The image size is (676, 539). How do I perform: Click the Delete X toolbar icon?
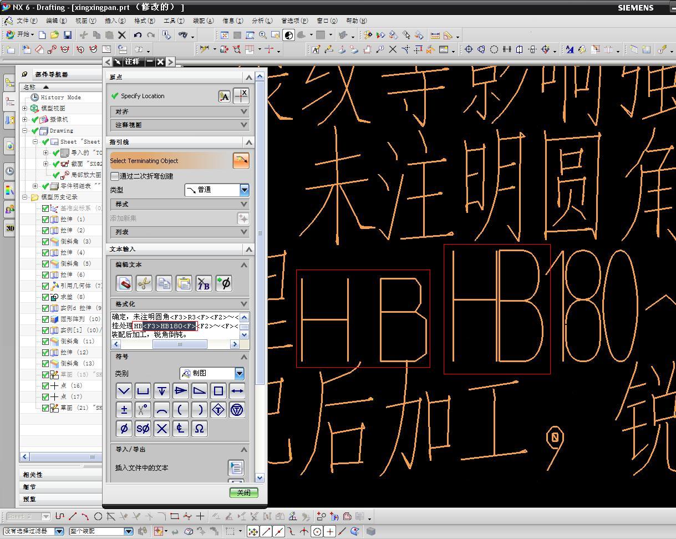point(122,35)
